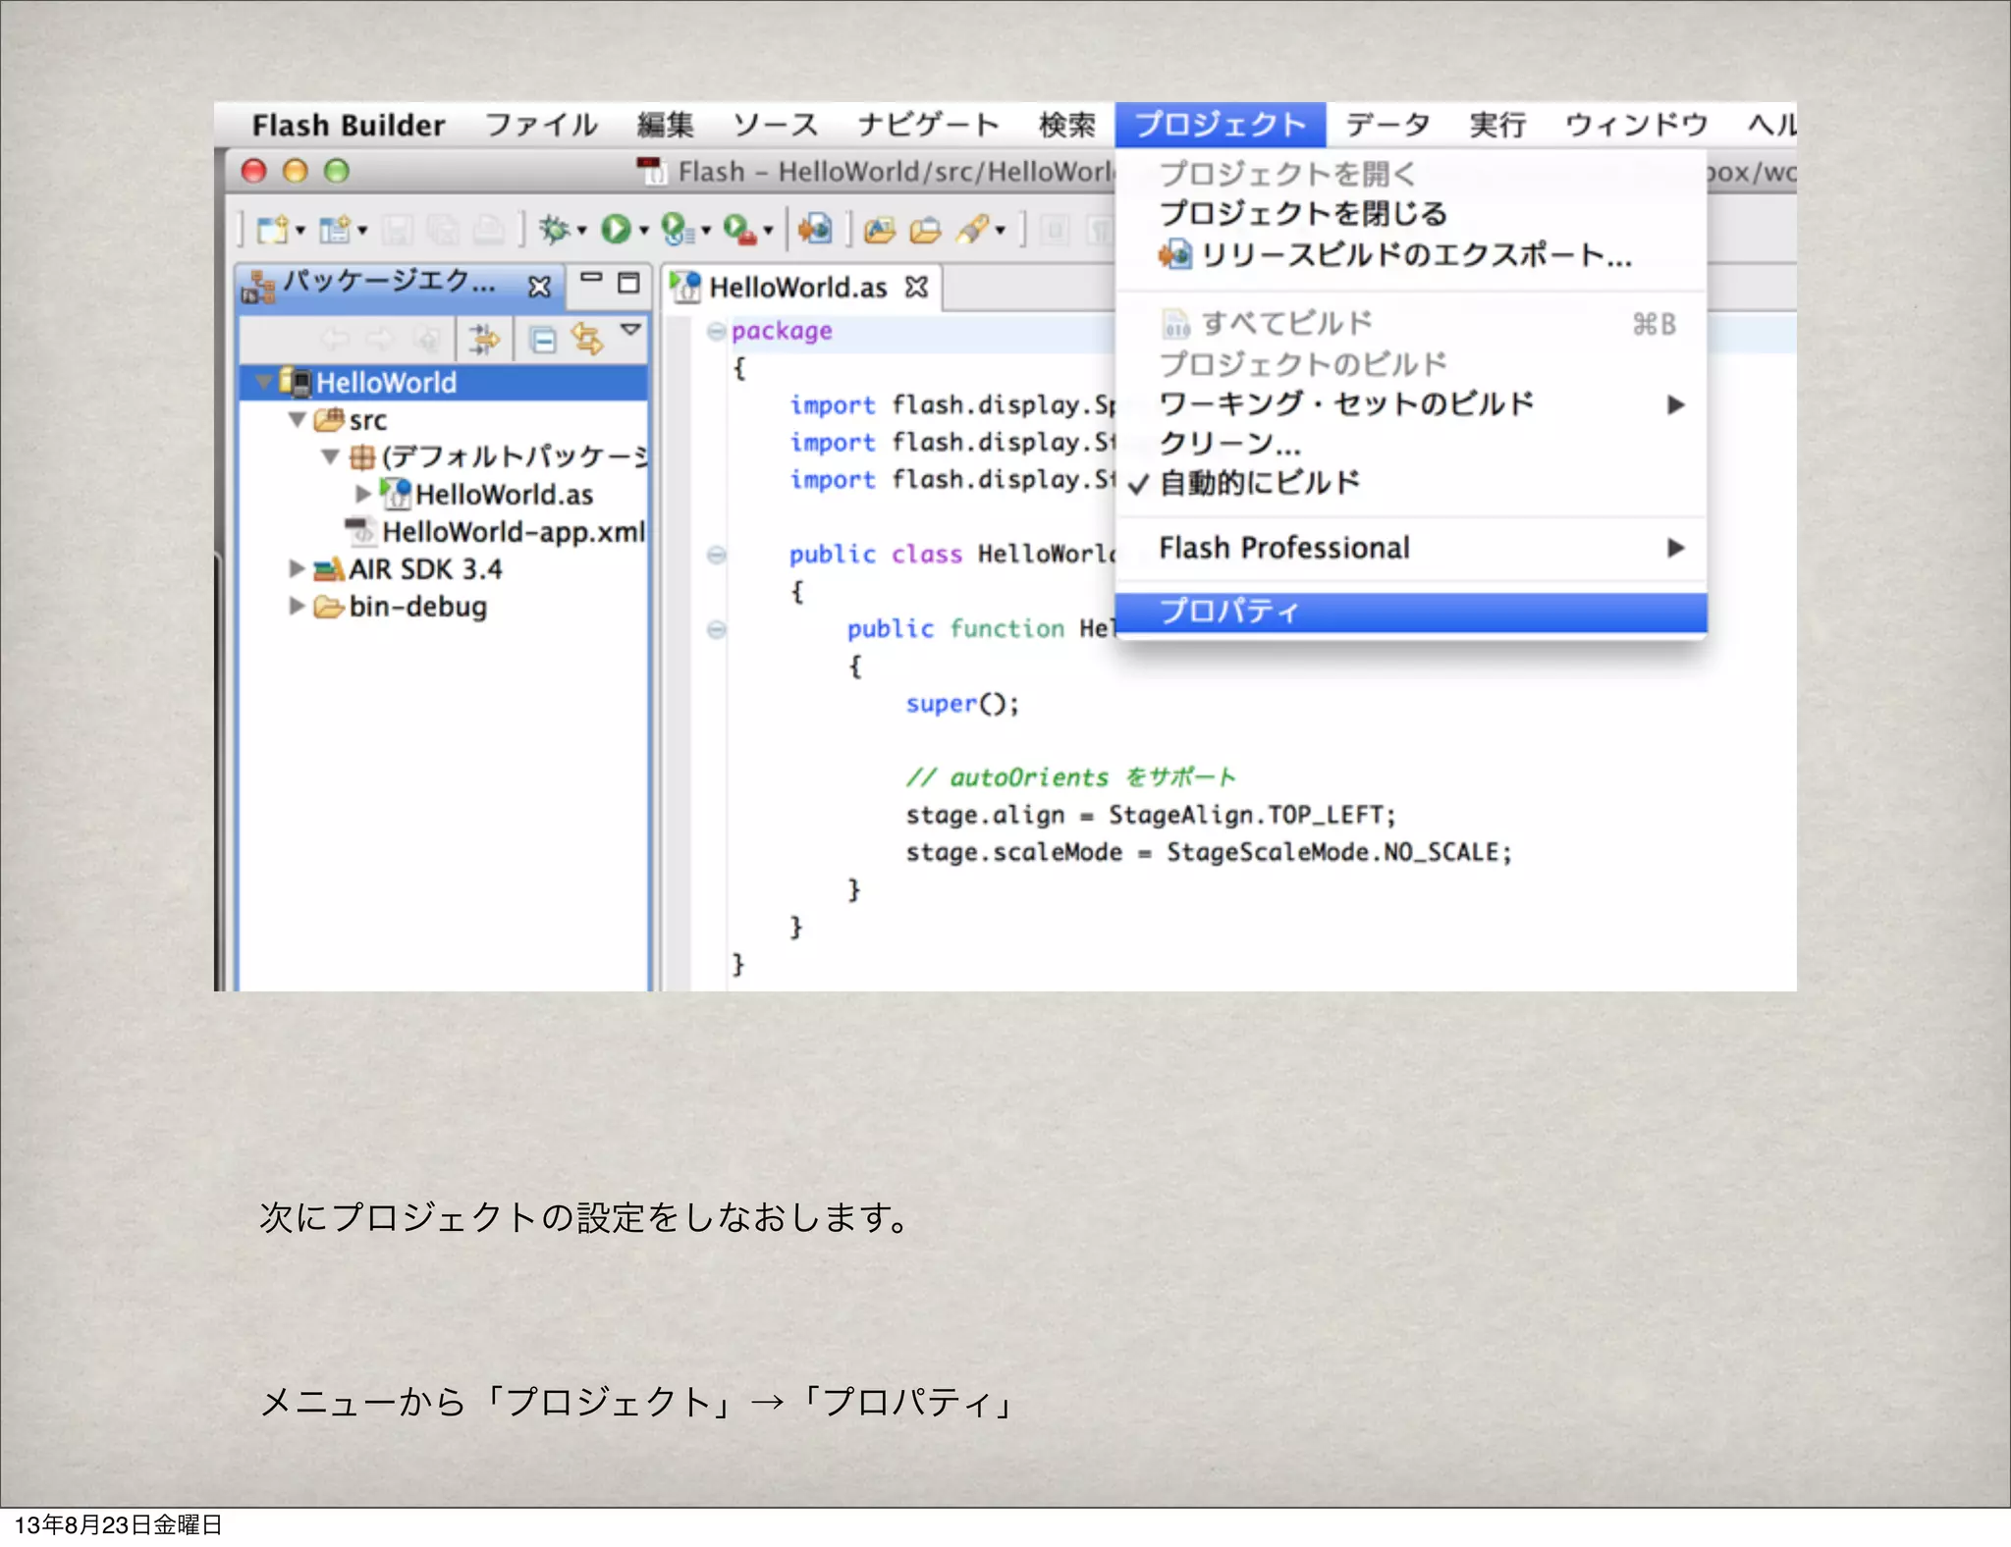The image size is (2011, 1547).
Task: Collapse the default package node
Action: pyautogui.click(x=331, y=456)
